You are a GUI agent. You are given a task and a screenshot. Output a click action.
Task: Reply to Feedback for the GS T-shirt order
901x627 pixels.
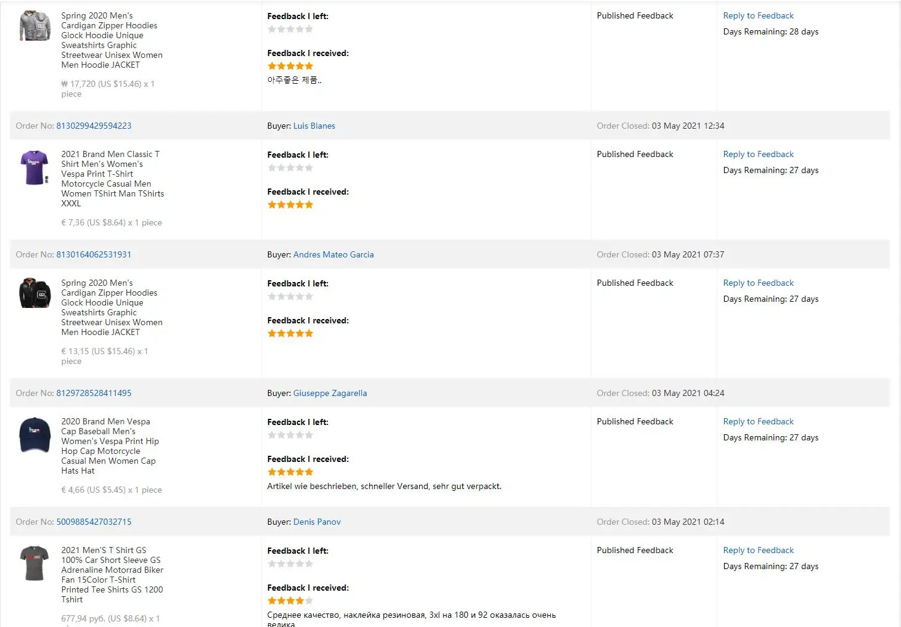coord(758,550)
